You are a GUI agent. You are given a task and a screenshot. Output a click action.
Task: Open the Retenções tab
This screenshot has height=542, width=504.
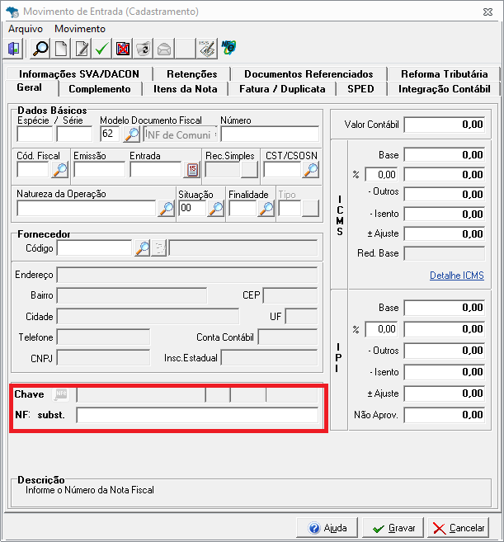[191, 74]
